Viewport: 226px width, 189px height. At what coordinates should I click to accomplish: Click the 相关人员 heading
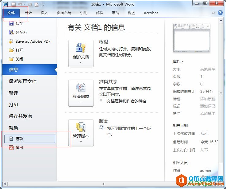180,163
